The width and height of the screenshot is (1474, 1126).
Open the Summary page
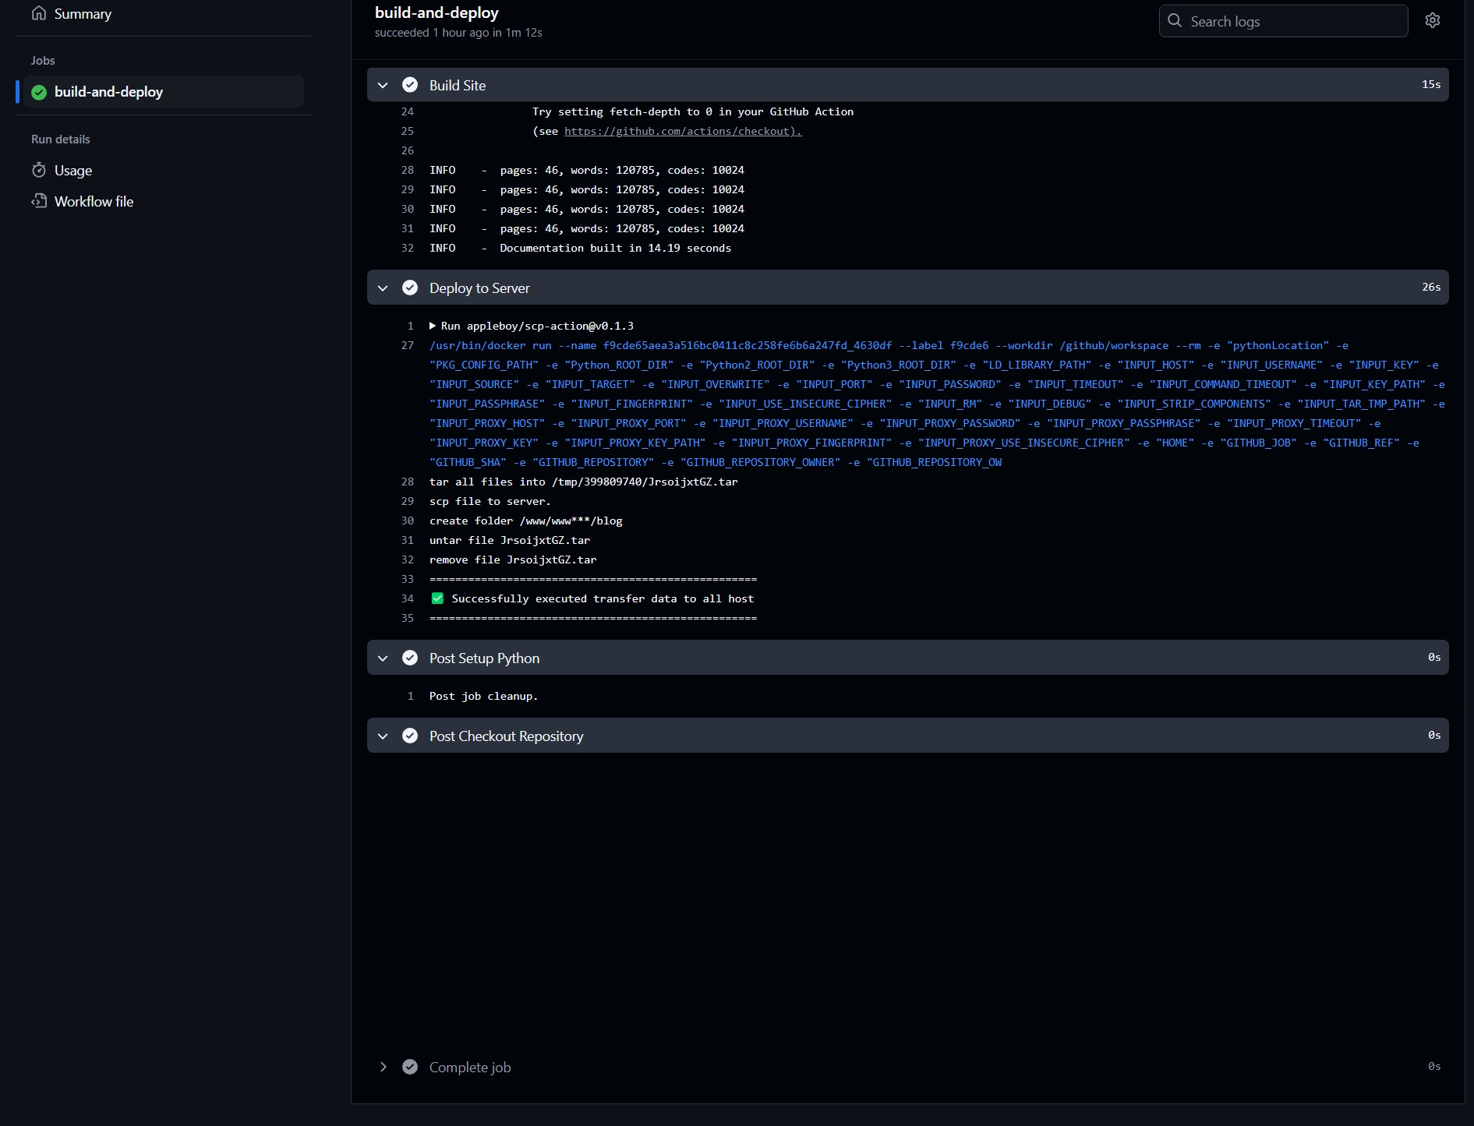point(83,14)
